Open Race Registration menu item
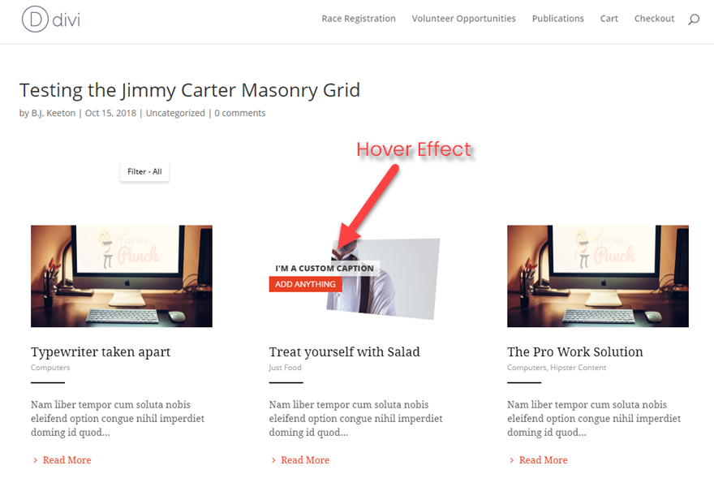 (x=359, y=19)
